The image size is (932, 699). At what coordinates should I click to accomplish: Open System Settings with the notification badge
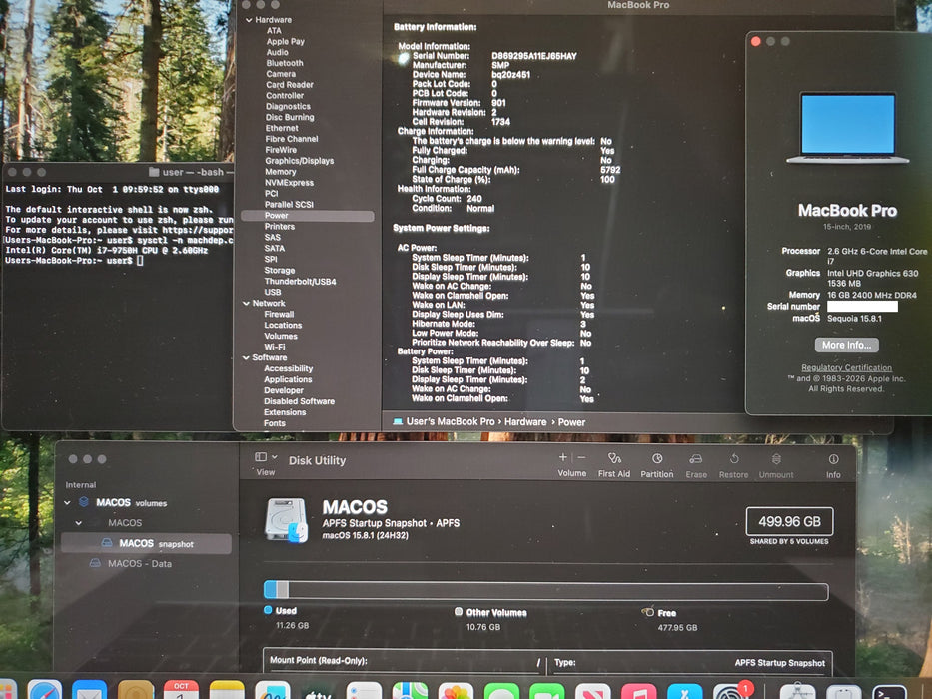point(730,692)
